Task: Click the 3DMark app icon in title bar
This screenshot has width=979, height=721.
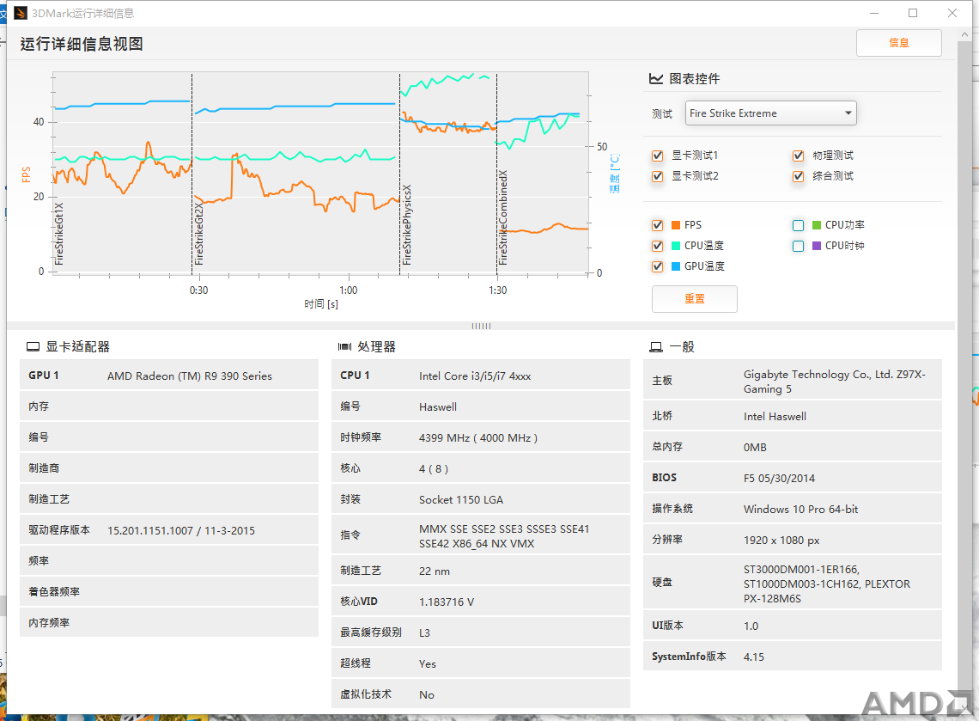Action: pos(20,13)
